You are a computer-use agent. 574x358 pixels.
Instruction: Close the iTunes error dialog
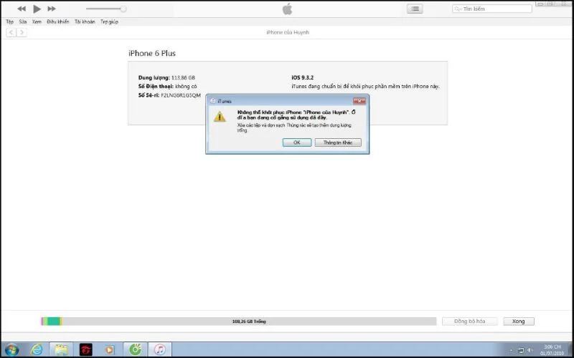click(x=359, y=101)
